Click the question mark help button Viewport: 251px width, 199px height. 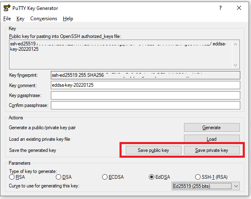(220, 8)
